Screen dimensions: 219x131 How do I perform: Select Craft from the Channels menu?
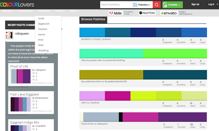point(41,19)
